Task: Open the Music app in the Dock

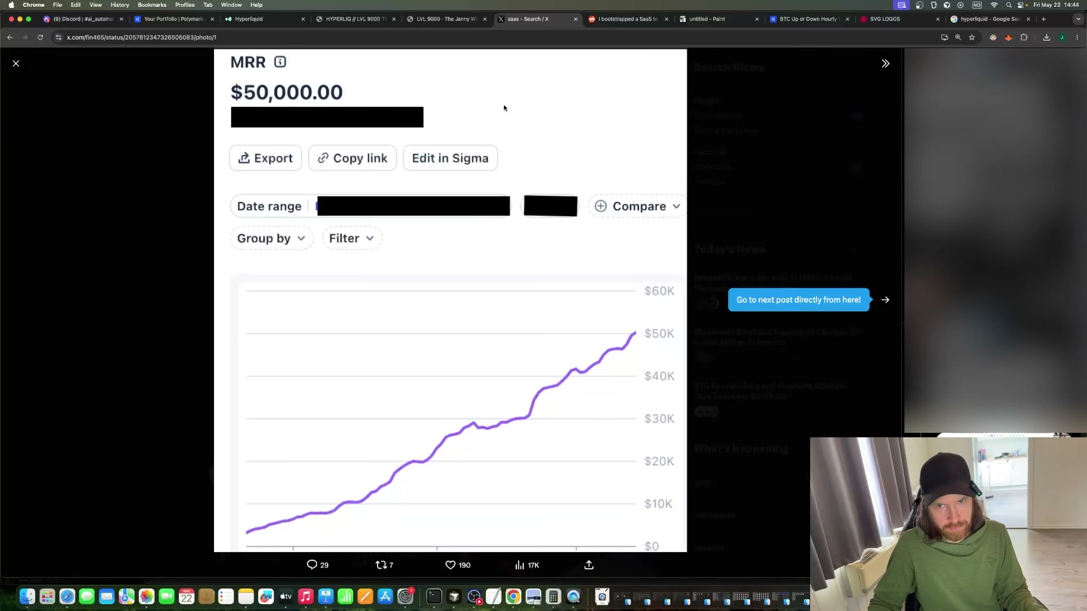Action: click(306, 596)
